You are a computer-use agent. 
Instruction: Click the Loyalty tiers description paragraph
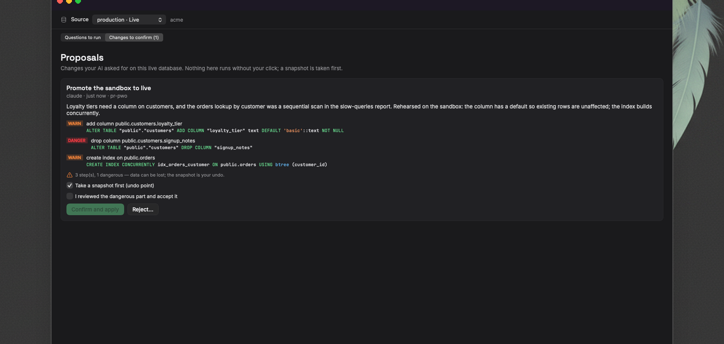(x=359, y=110)
